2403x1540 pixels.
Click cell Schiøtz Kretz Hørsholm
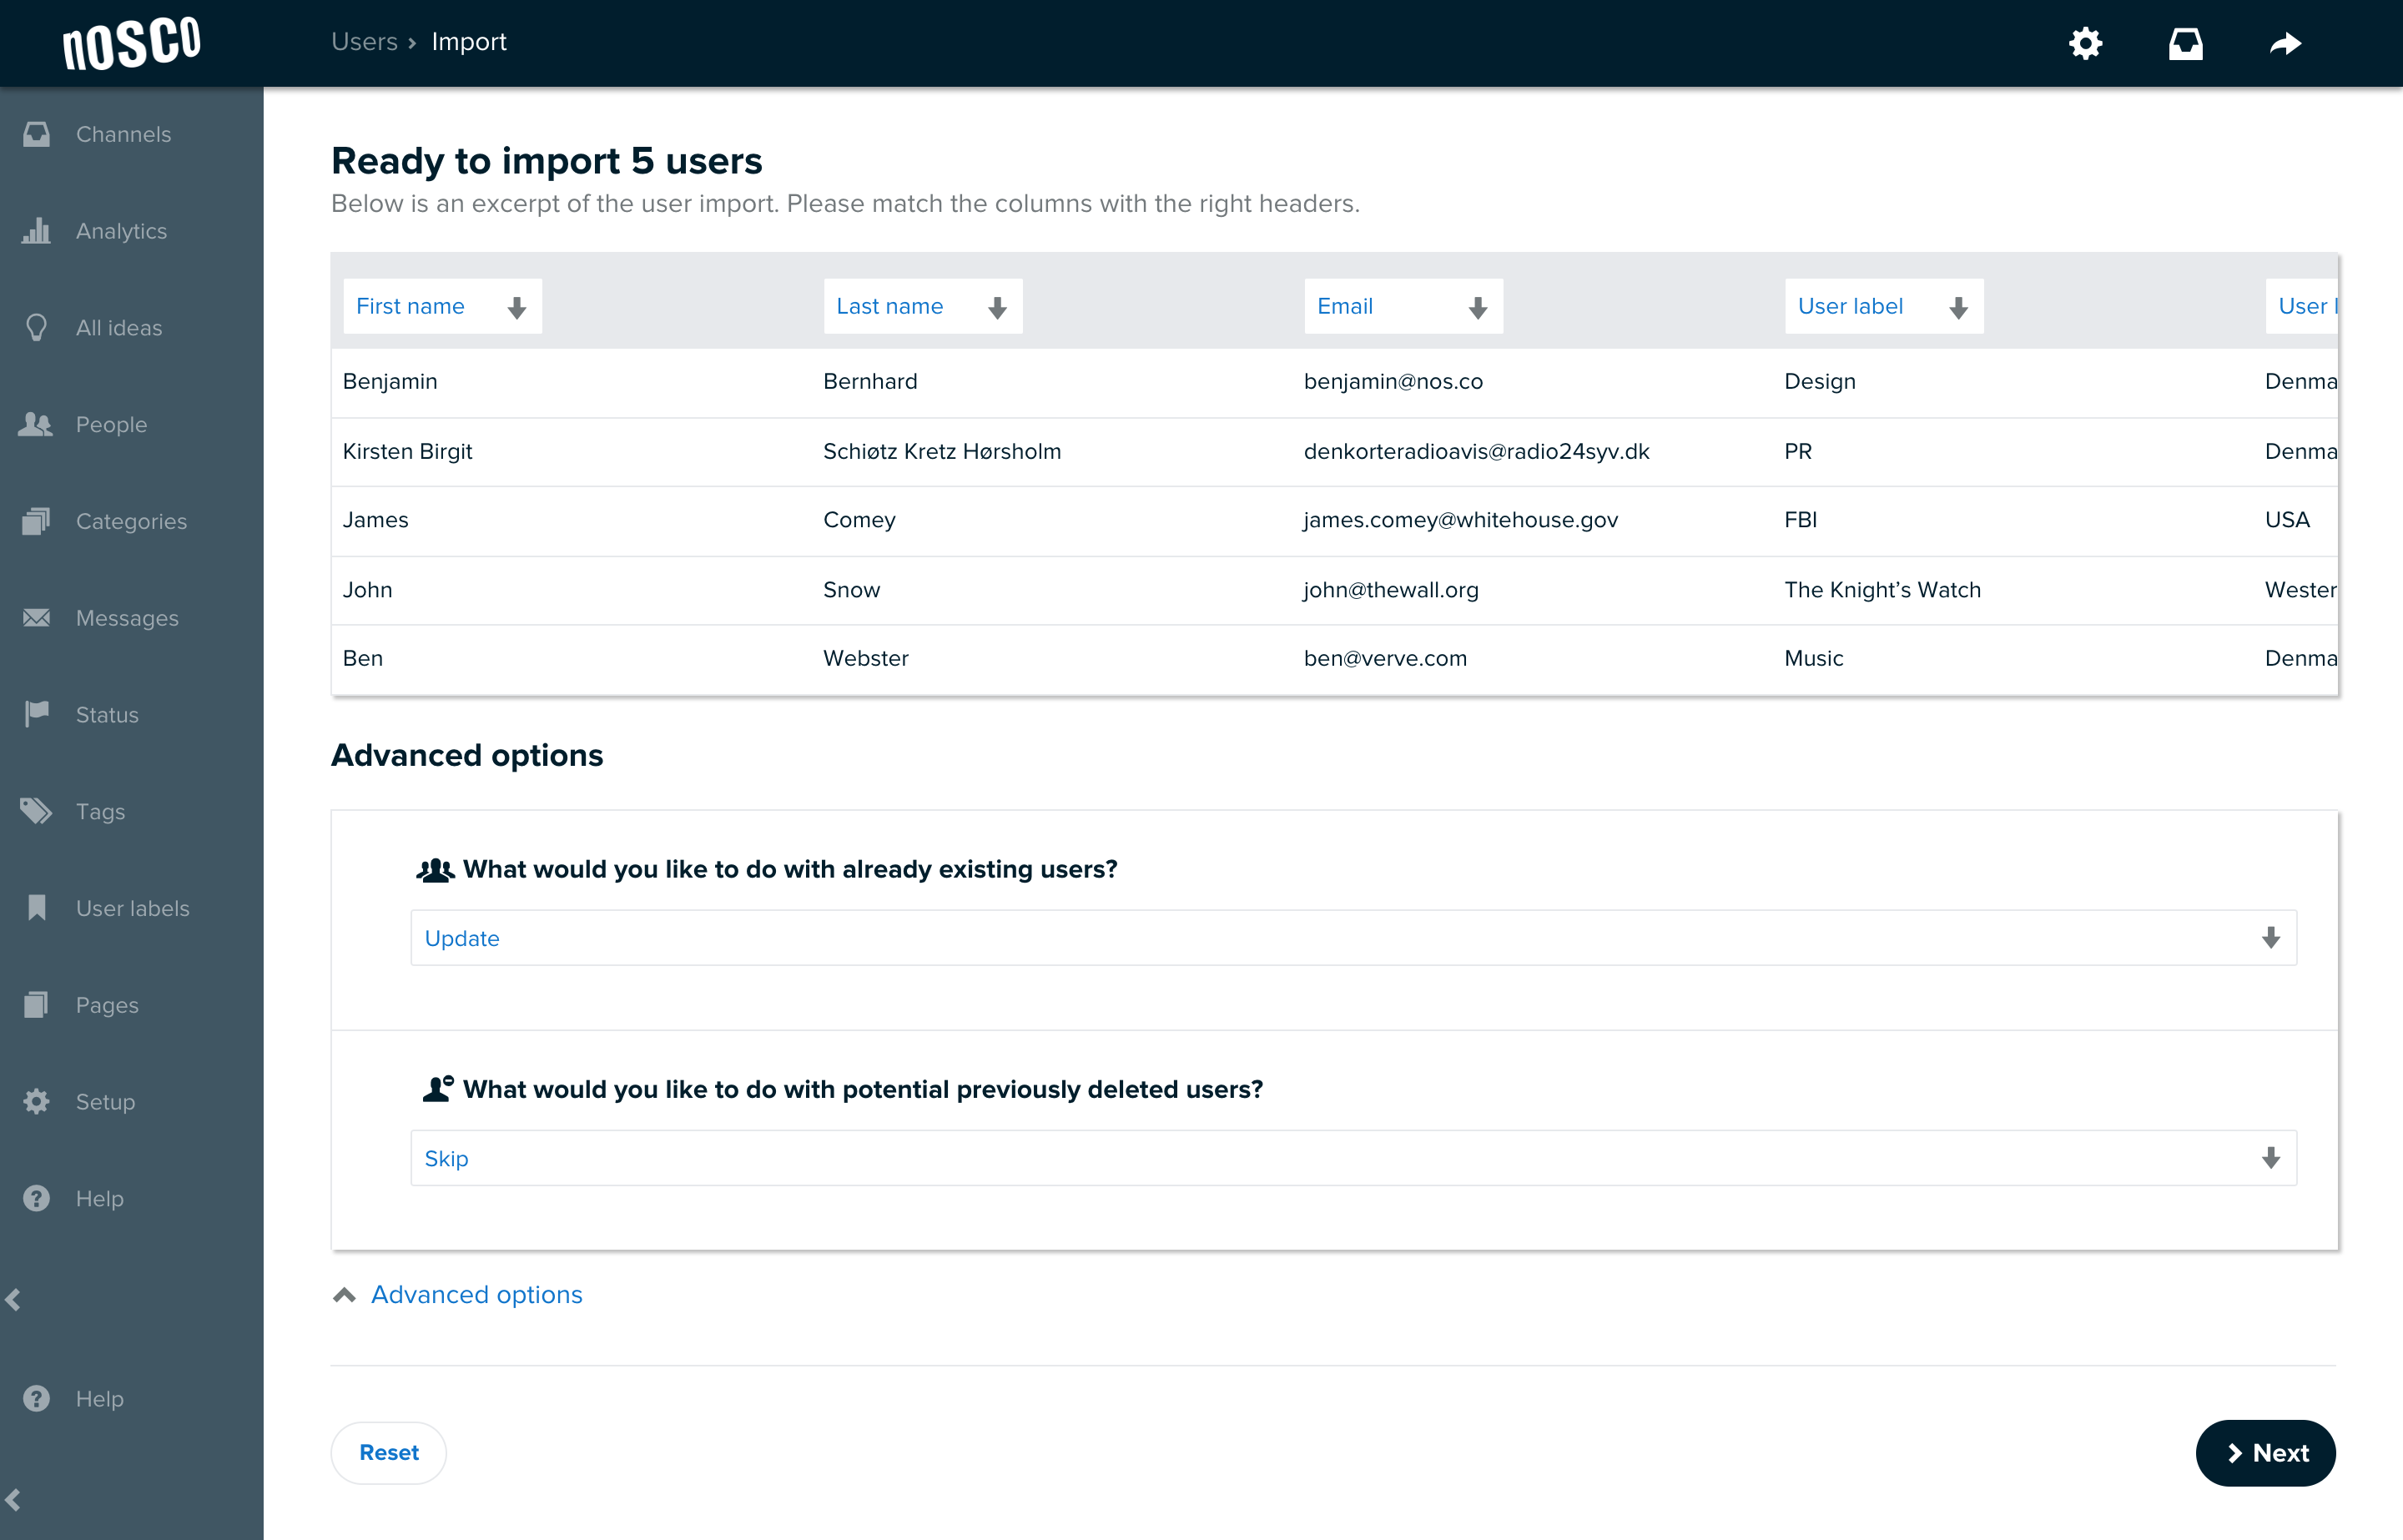[942, 452]
